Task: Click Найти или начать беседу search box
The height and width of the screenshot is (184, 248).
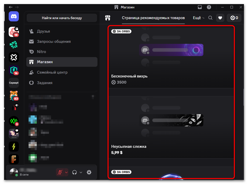Action: coord(62,18)
